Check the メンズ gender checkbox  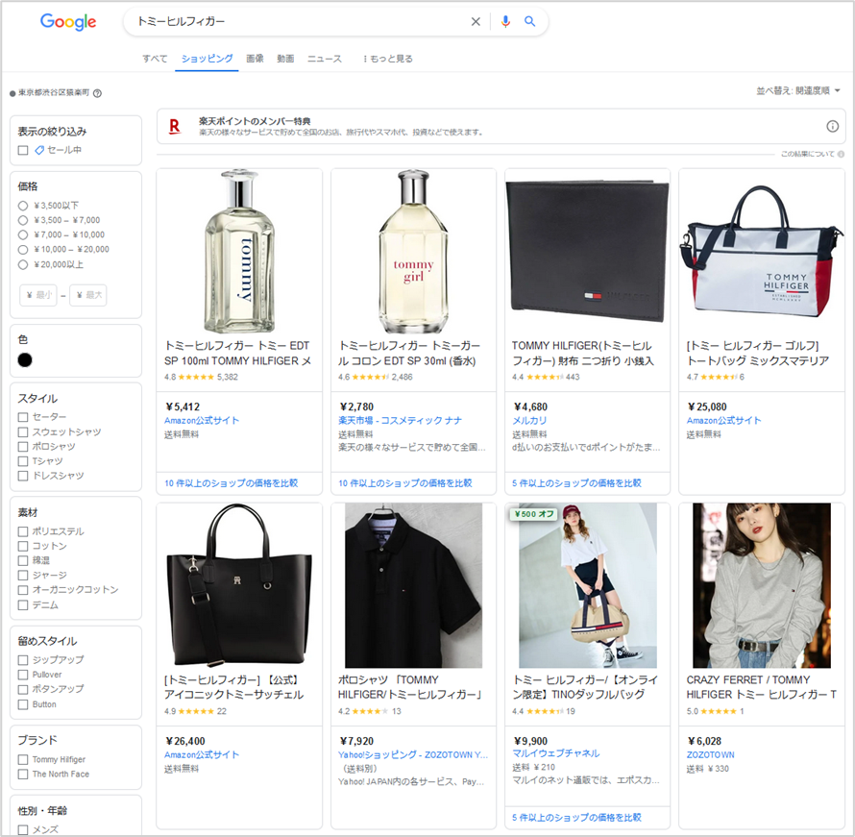click(x=23, y=829)
